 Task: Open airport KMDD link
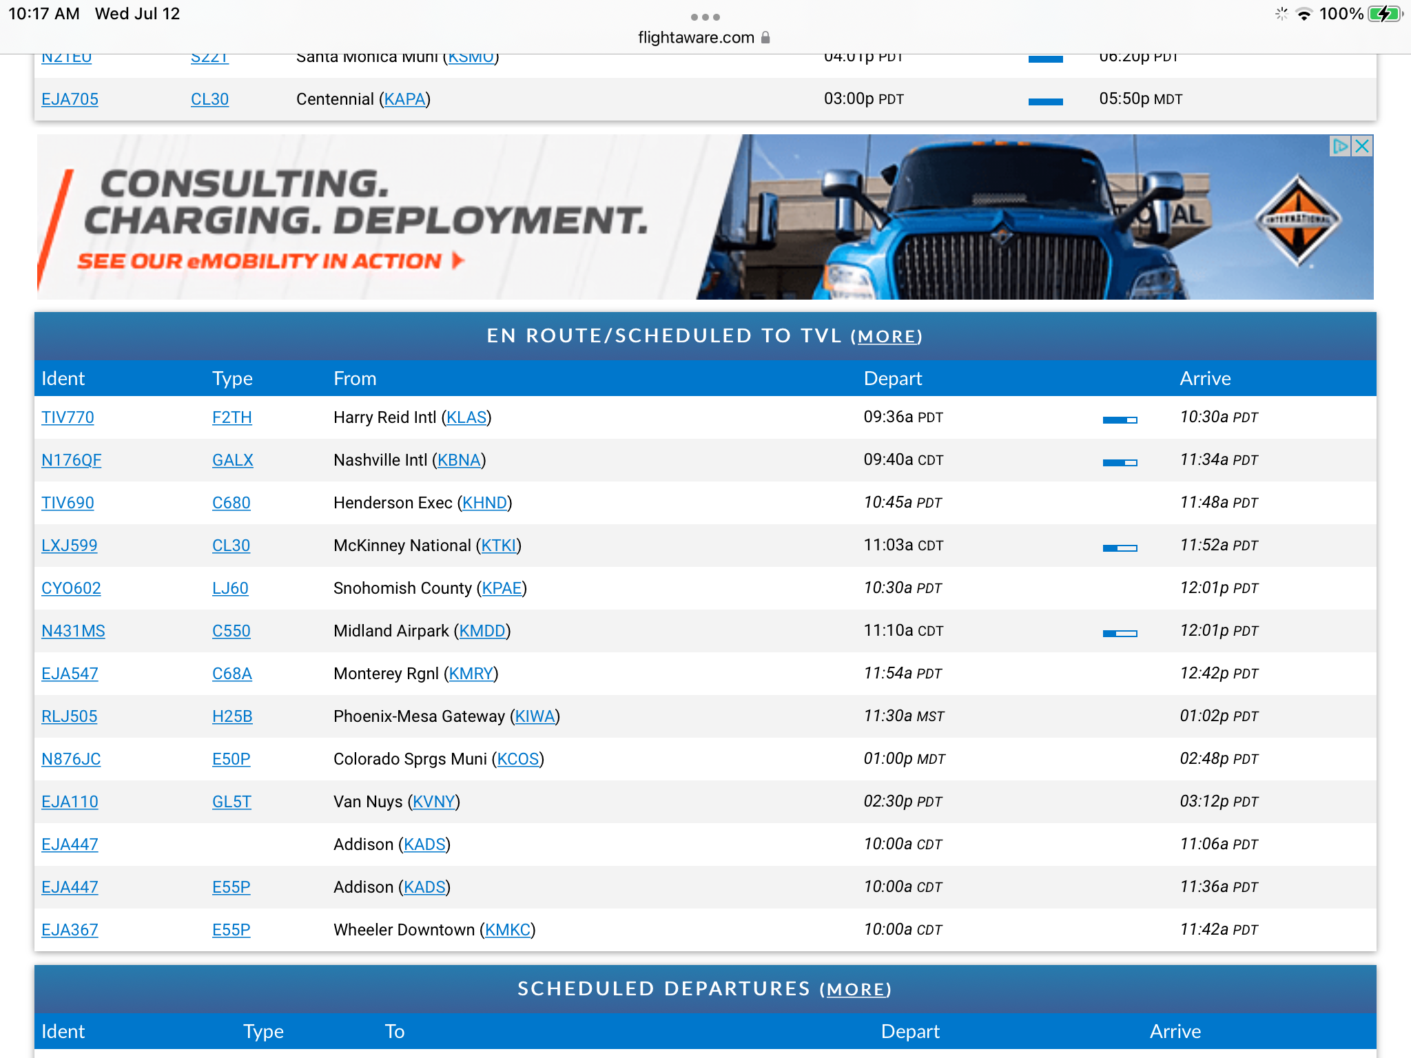pos(482,631)
